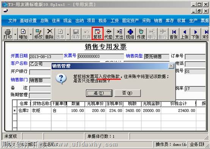Click the 支出 expense toolbar icon
Viewport: 210px width, 149px height.
pos(119,34)
